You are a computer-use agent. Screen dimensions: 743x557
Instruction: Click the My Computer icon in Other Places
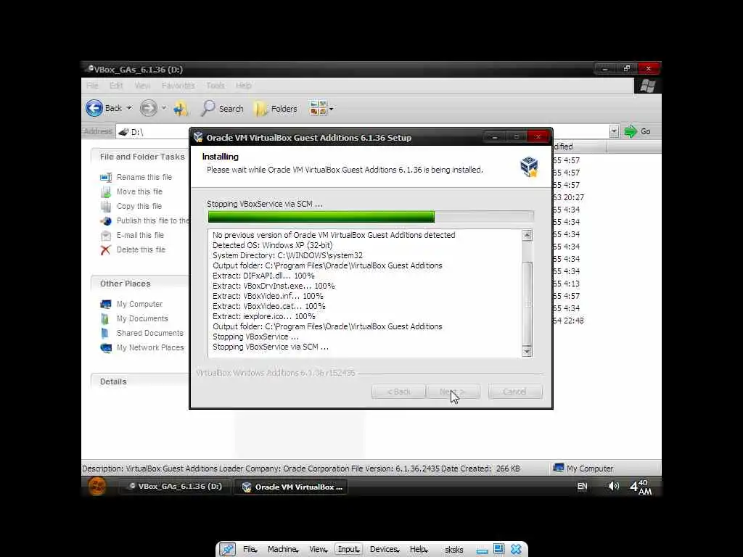pos(106,304)
